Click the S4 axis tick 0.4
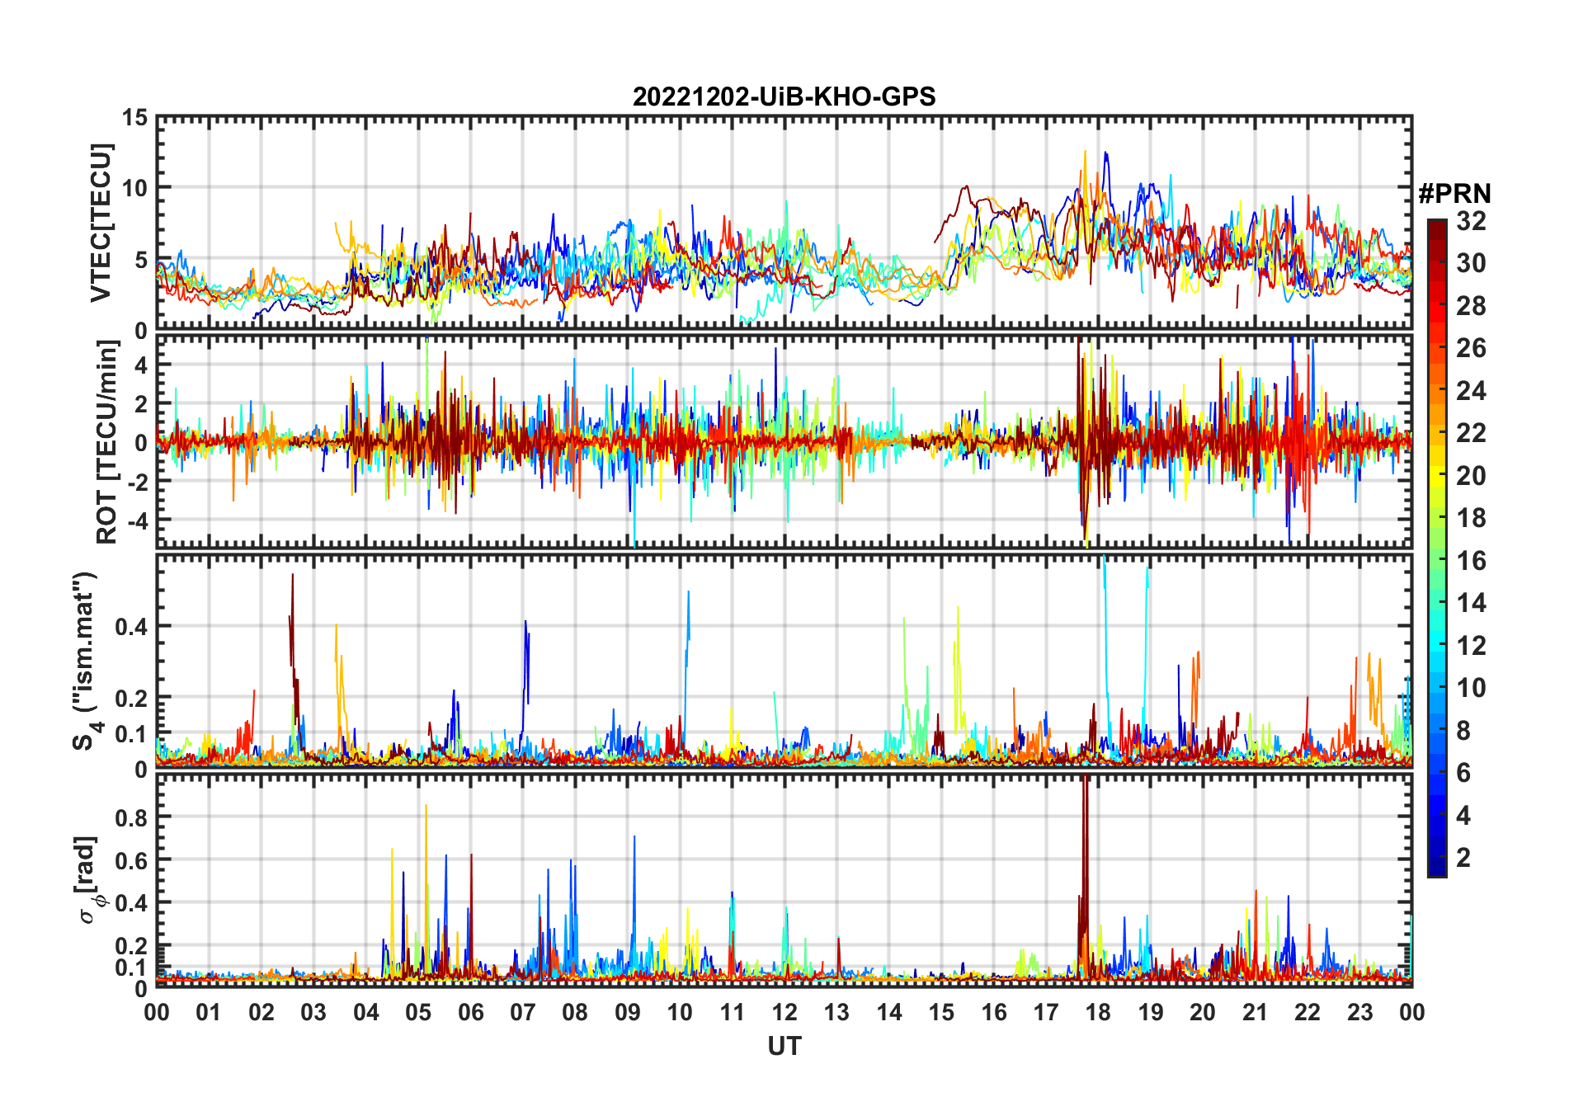Screen dimensions: 1569x1097 pos(131,627)
